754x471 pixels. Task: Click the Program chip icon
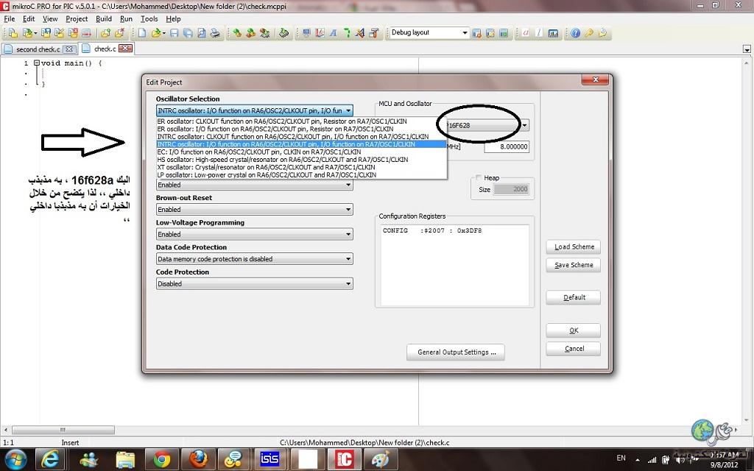click(284, 32)
